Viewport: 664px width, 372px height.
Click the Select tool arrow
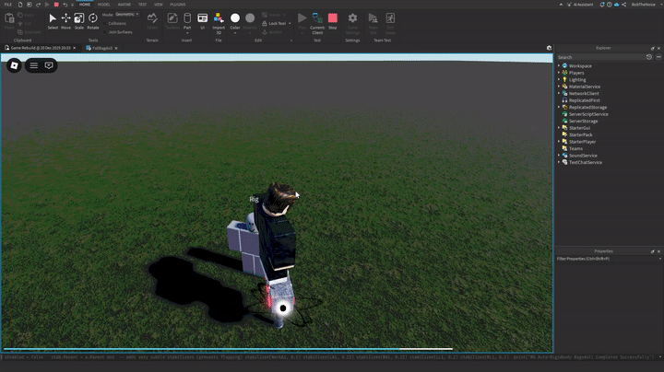(53, 20)
